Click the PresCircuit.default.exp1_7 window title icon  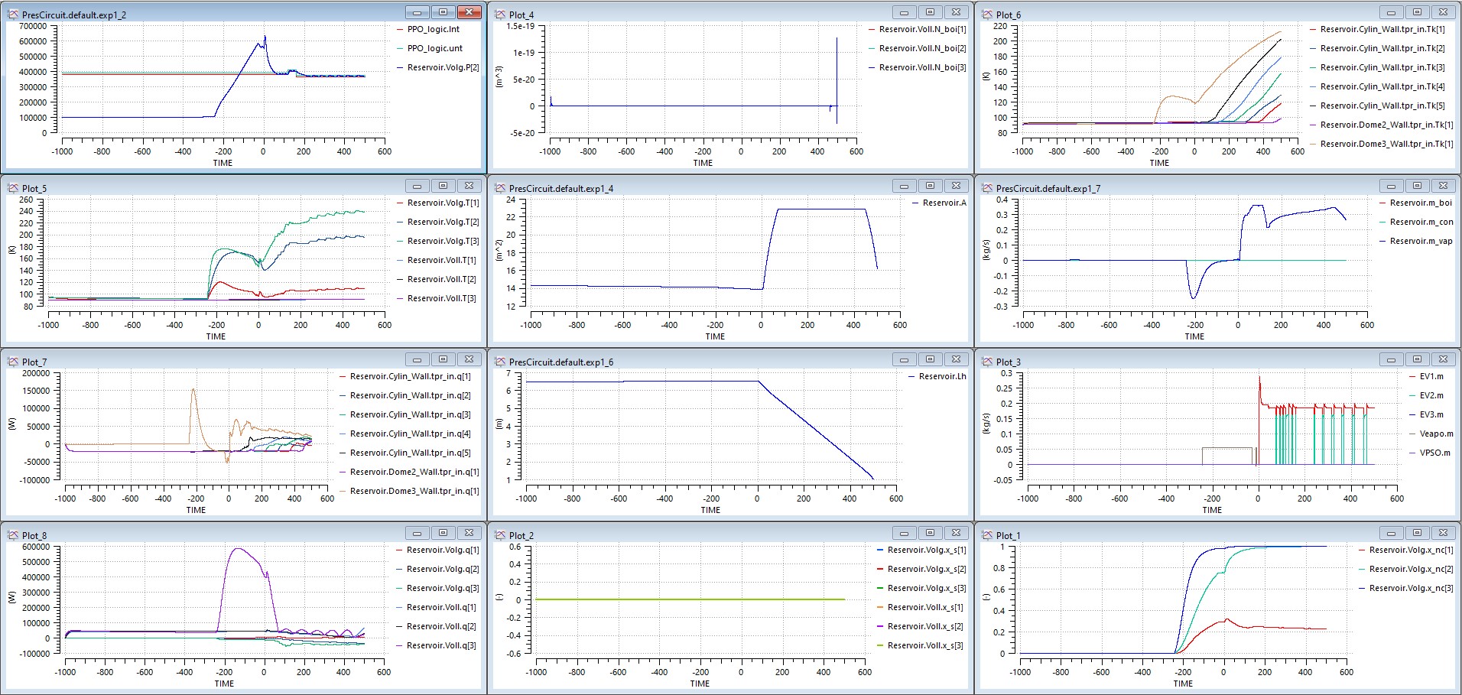pos(987,188)
